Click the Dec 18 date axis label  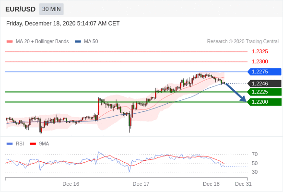211,184
